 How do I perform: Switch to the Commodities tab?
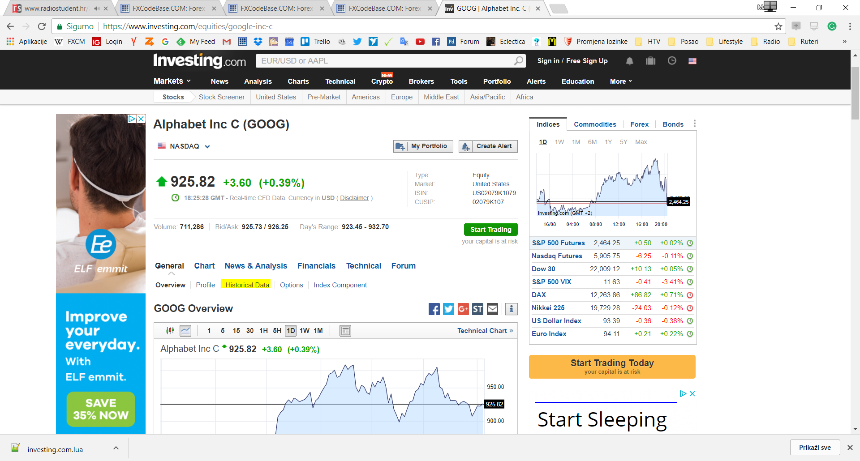pyautogui.click(x=595, y=124)
